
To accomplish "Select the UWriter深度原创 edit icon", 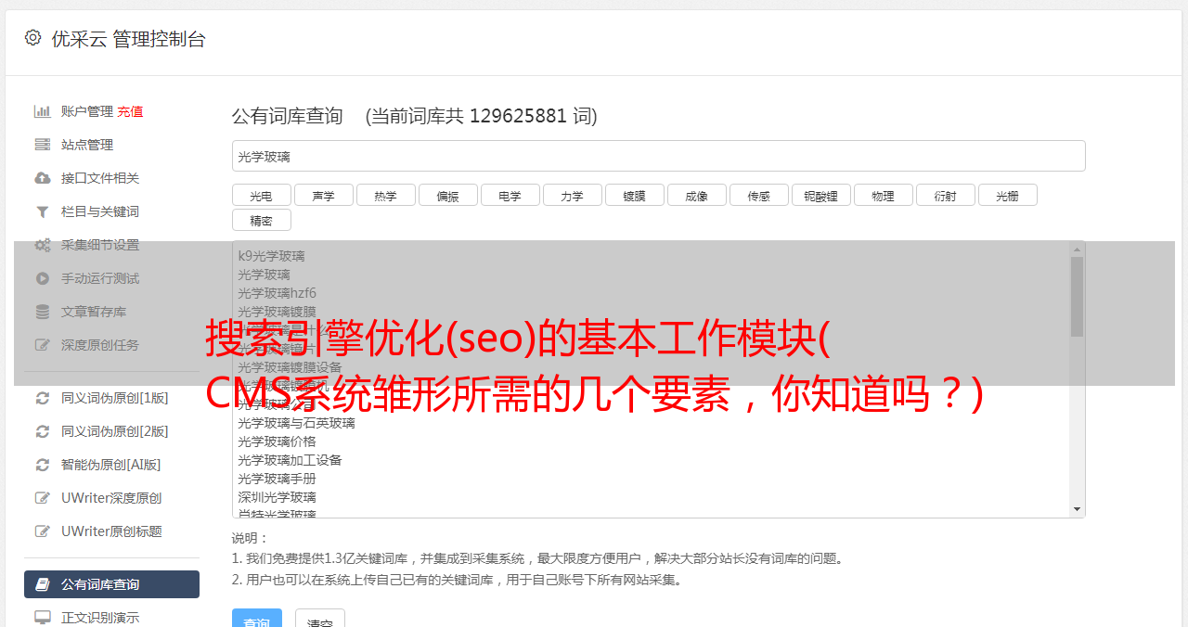I will [x=43, y=498].
